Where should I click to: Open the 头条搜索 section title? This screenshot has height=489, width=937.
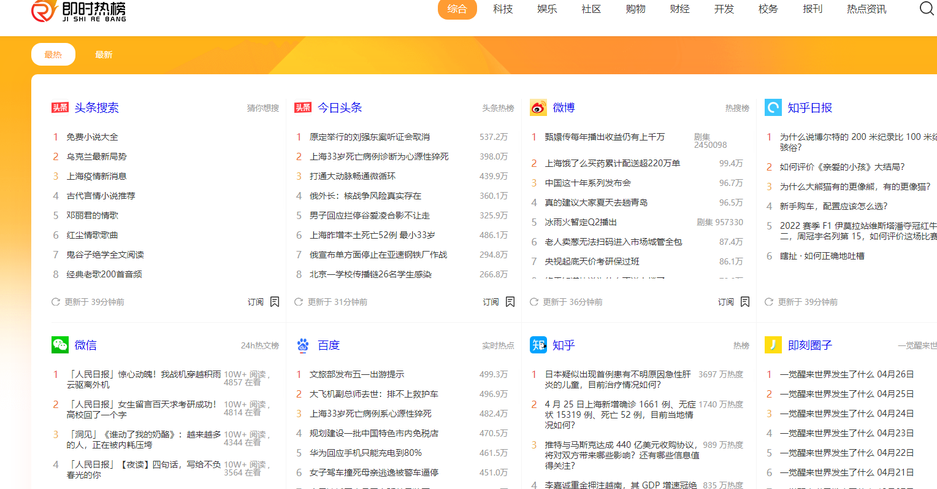(97, 107)
